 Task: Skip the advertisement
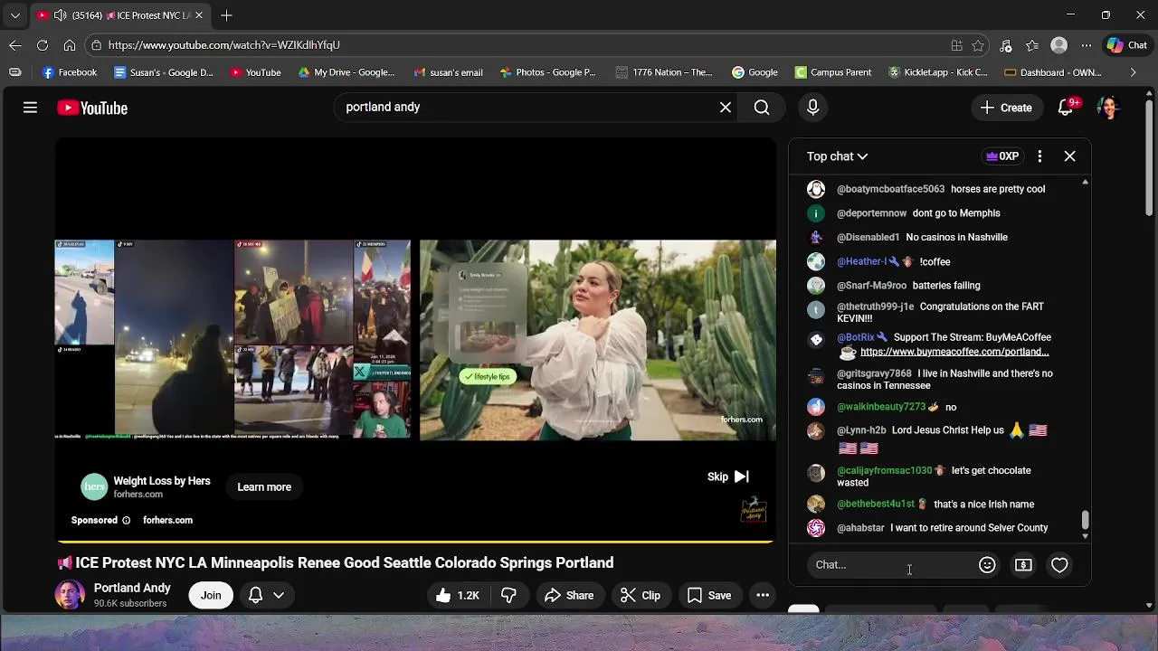[728, 476]
